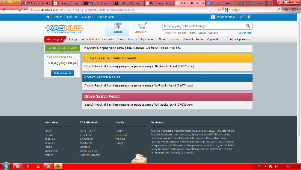Open Windows Explorer from taskbar
The width and height of the screenshot is (301, 170).
[x=18, y=166]
